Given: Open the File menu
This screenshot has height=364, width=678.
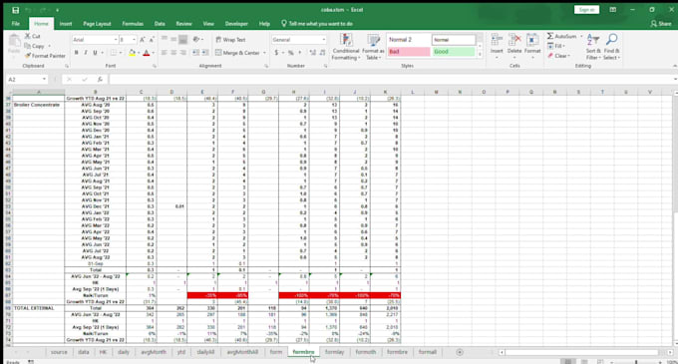Looking at the screenshot, I should [x=16, y=24].
